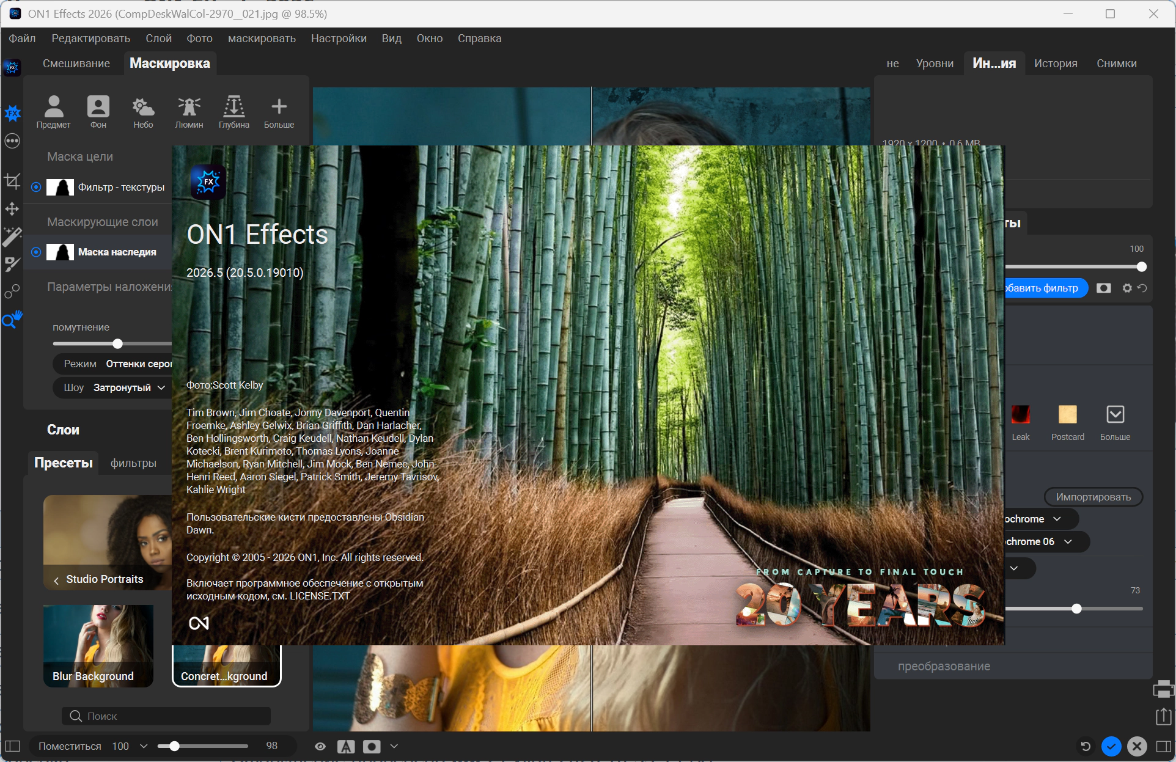Switch to the Снимки tab

pos(1116,64)
